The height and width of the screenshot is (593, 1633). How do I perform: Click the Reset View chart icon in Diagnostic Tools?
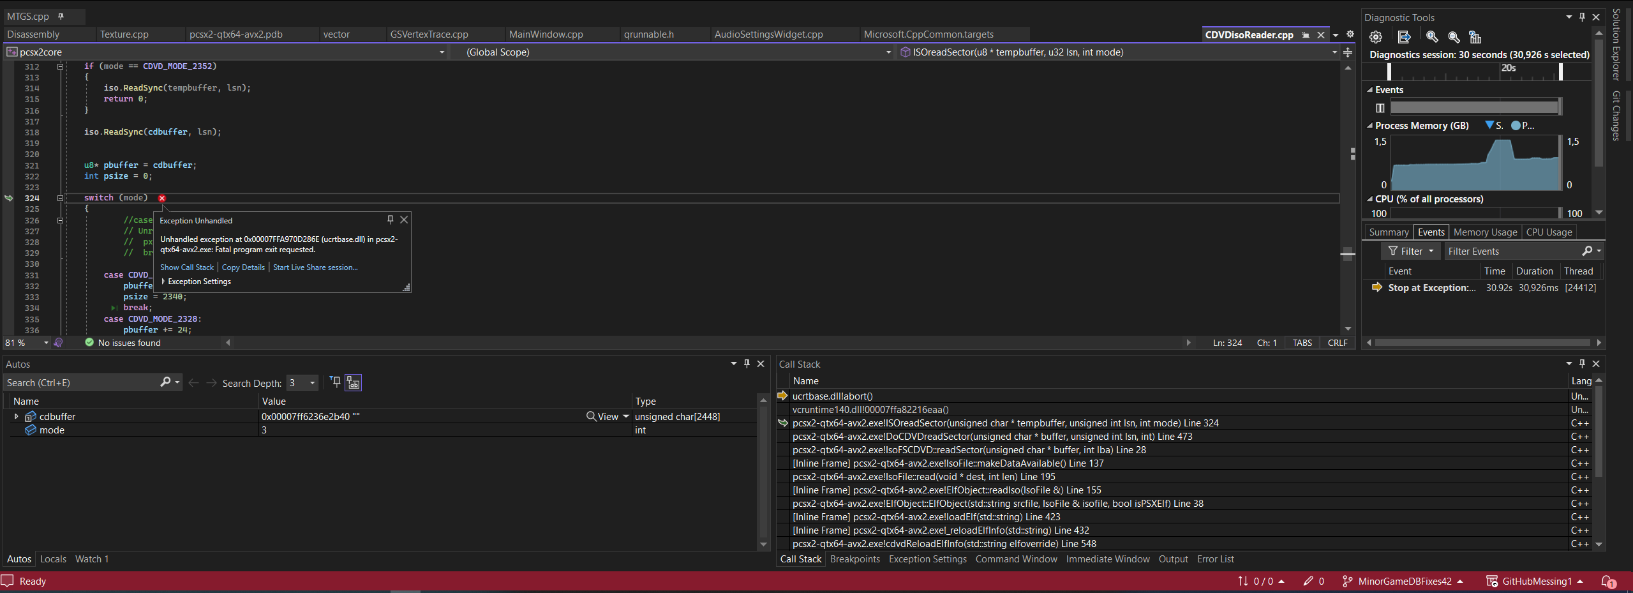pyautogui.click(x=1475, y=37)
